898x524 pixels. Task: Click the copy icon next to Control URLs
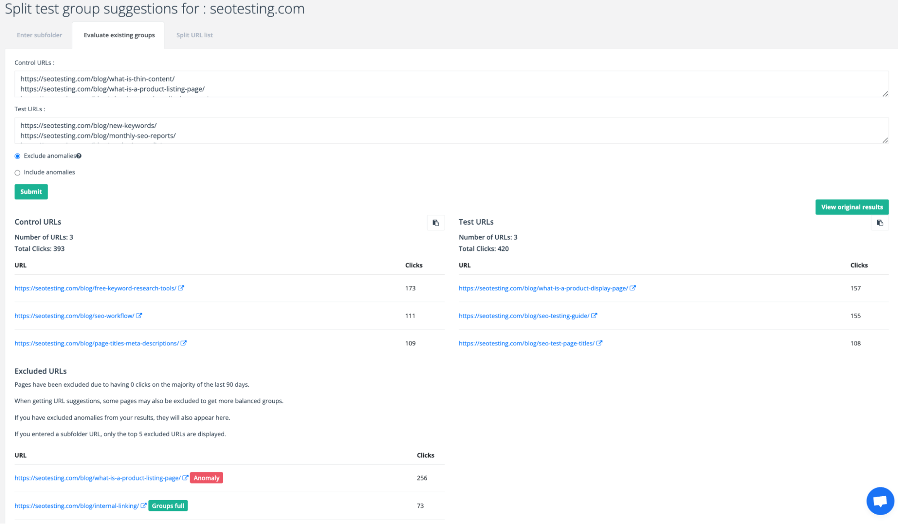[x=435, y=223]
